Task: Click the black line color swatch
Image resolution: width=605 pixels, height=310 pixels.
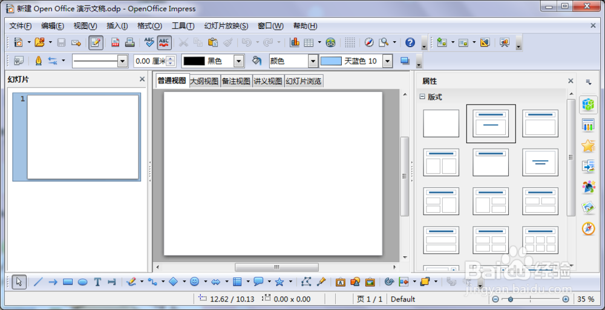Action: (194, 61)
